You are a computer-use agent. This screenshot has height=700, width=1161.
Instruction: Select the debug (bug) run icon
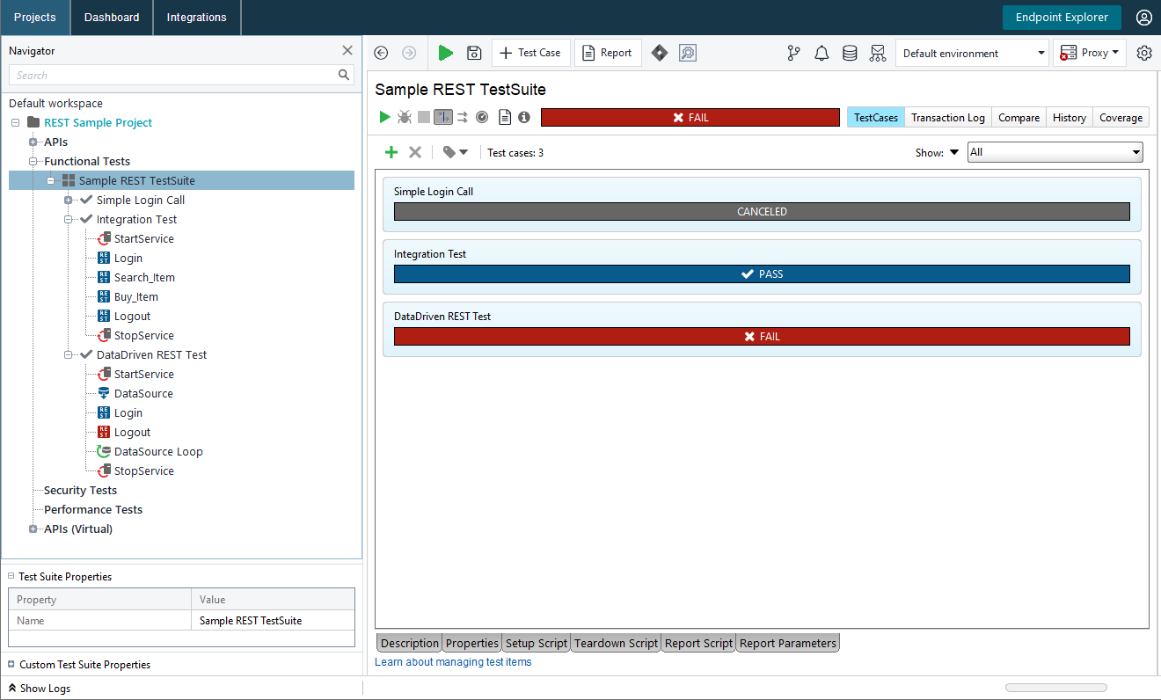[x=404, y=116]
